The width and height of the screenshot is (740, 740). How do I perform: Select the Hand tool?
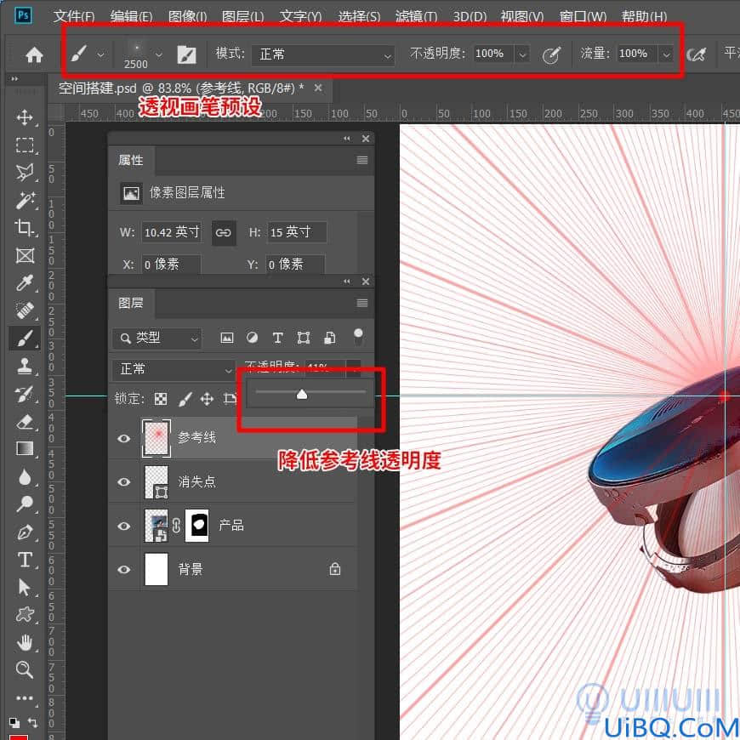(x=25, y=642)
